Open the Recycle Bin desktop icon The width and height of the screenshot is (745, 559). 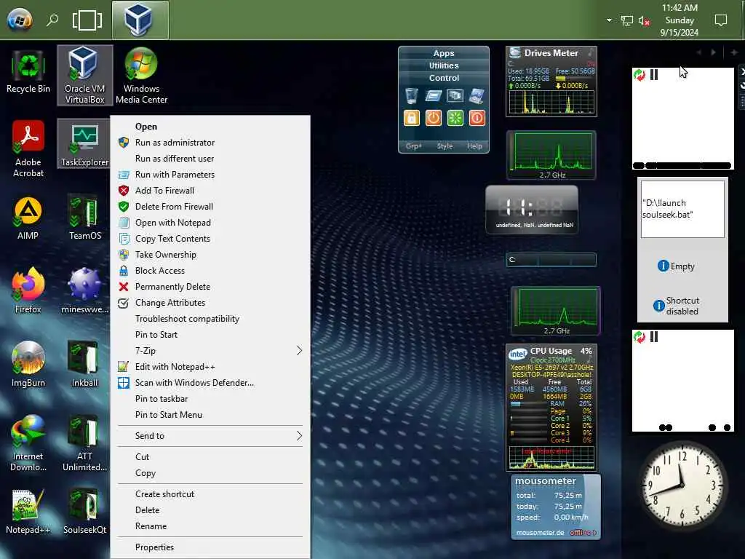28,74
